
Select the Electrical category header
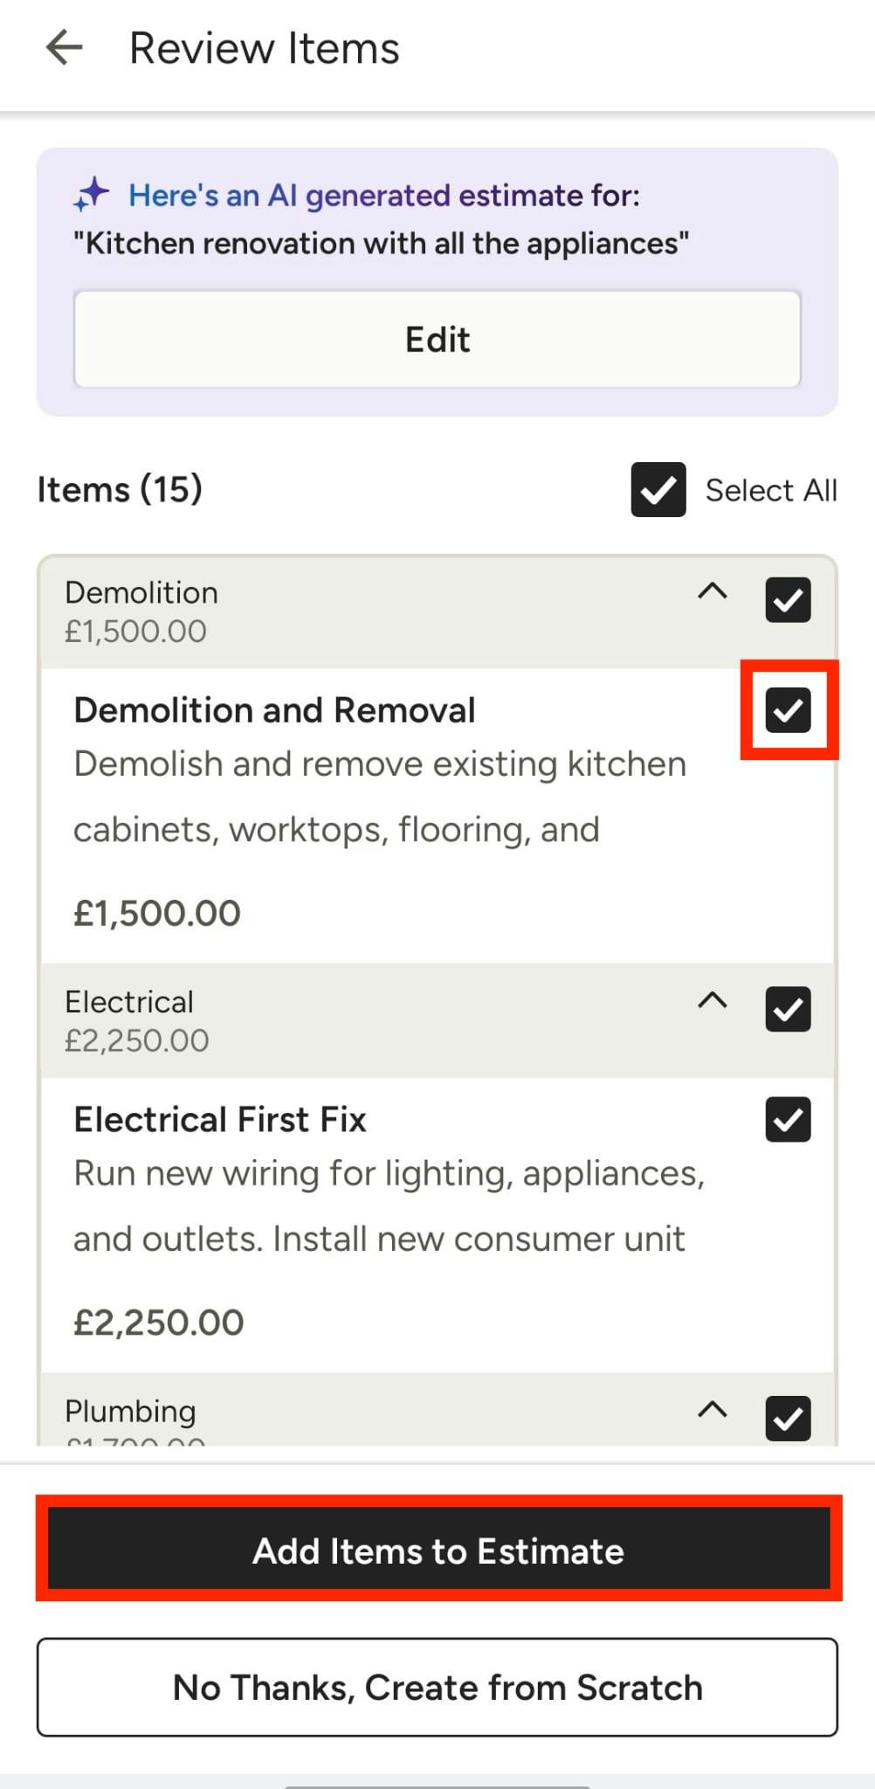(x=129, y=1002)
